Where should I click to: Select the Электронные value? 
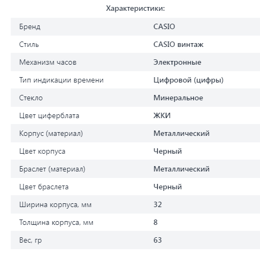[177, 62]
